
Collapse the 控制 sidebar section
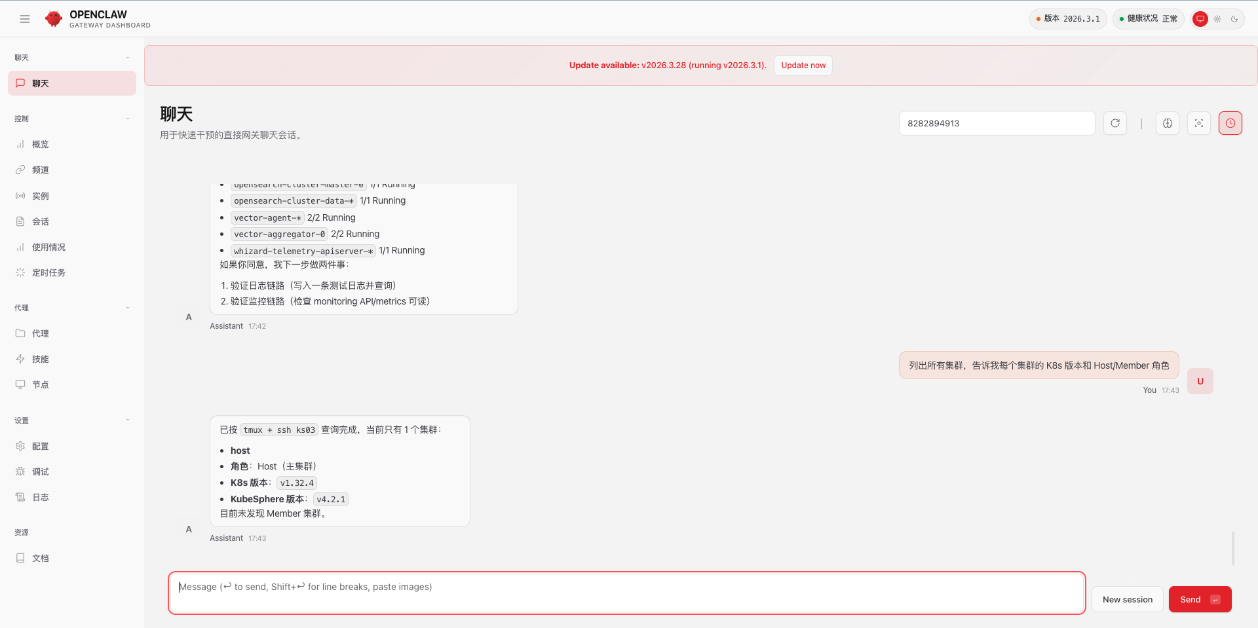click(128, 119)
